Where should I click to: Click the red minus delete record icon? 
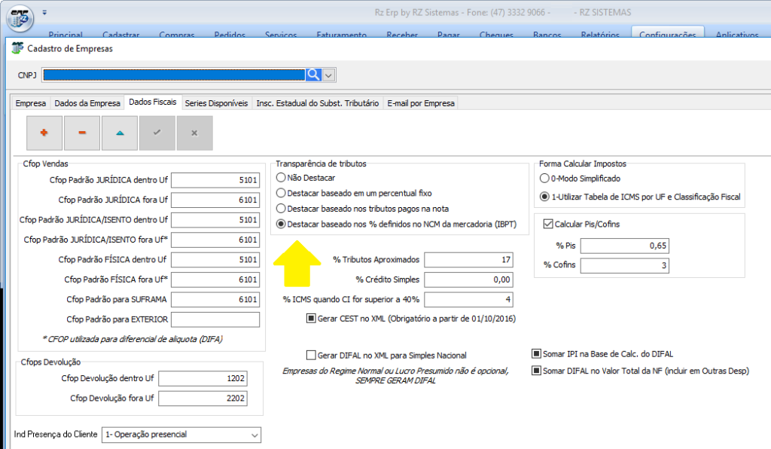click(x=82, y=133)
